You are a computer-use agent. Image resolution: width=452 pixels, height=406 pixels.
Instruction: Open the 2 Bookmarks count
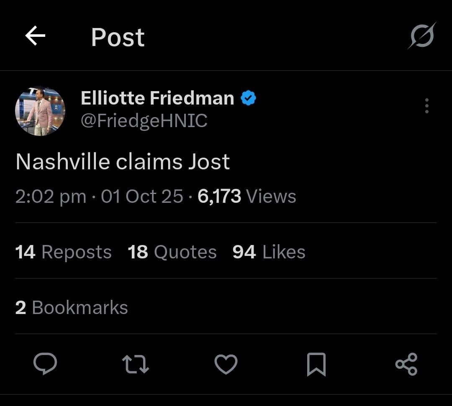(71, 307)
